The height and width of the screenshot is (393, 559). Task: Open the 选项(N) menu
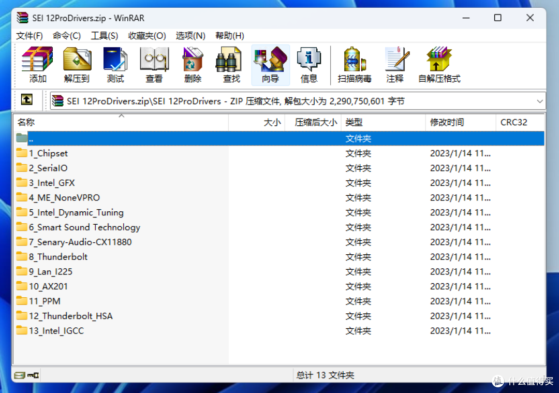(x=190, y=36)
